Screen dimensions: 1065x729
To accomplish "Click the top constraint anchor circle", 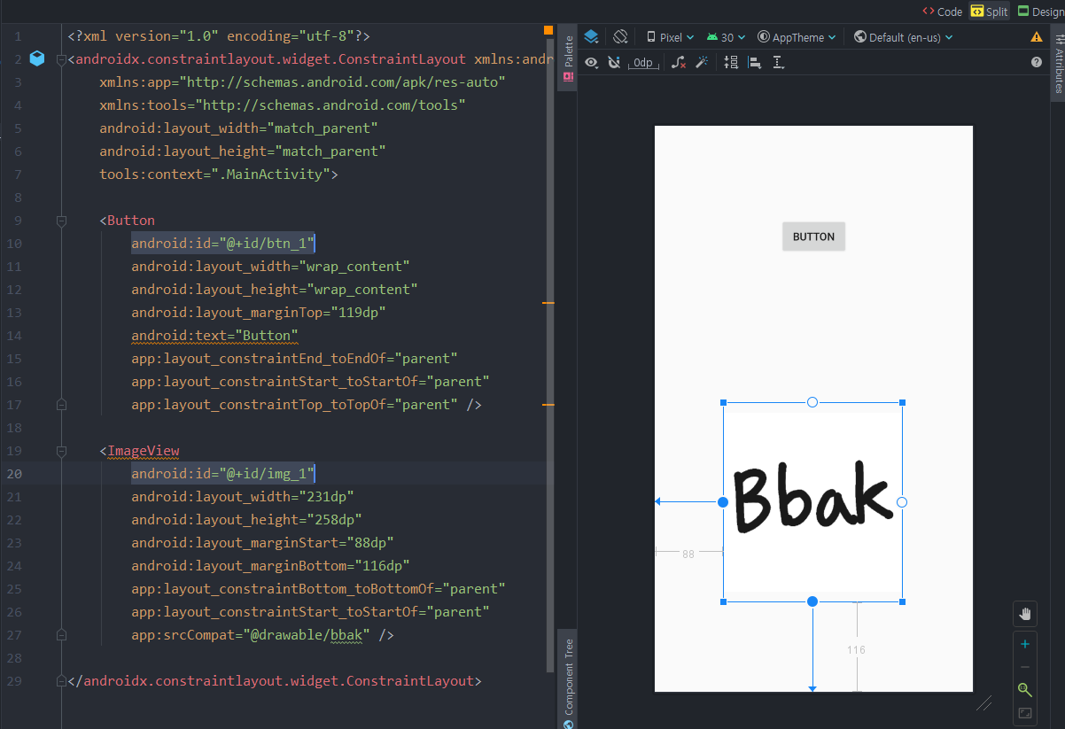I will click(x=812, y=402).
